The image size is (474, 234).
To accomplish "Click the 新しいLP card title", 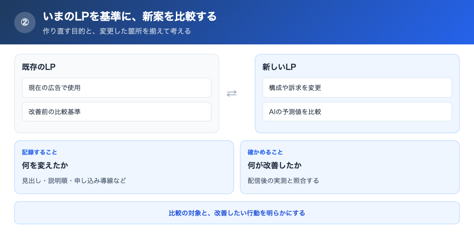I will click(x=279, y=68).
